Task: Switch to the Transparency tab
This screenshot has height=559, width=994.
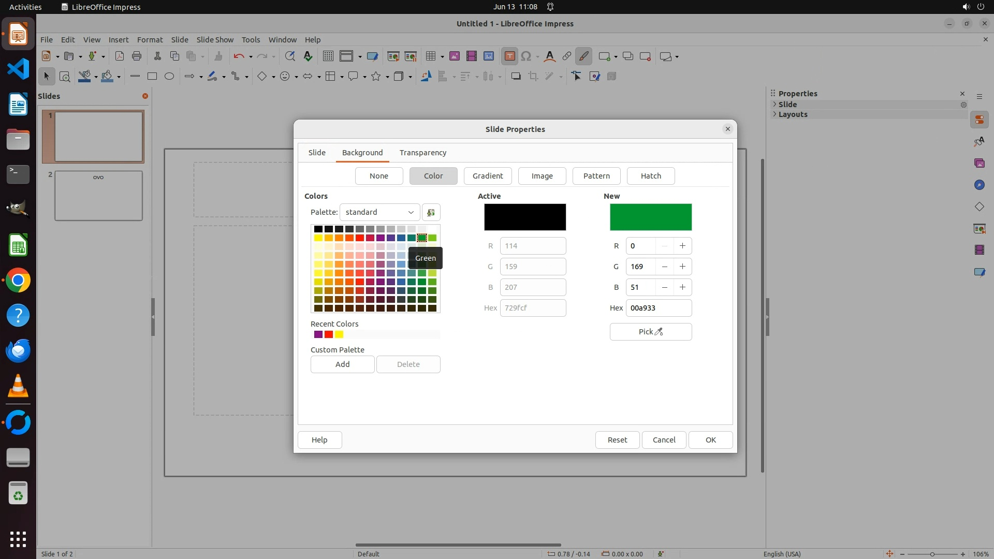Action: [x=422, y=153]
